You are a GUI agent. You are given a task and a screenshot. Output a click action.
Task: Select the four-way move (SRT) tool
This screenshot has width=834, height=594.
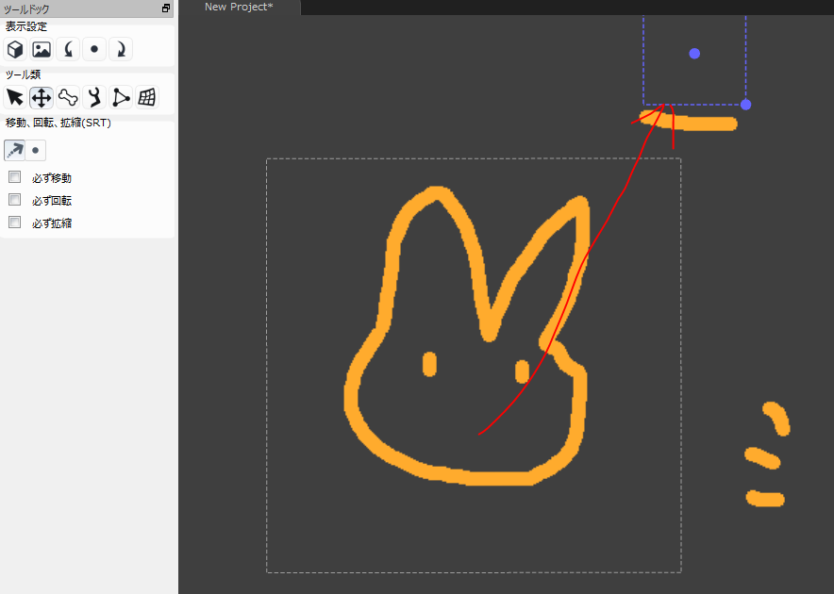click(42, 97)
